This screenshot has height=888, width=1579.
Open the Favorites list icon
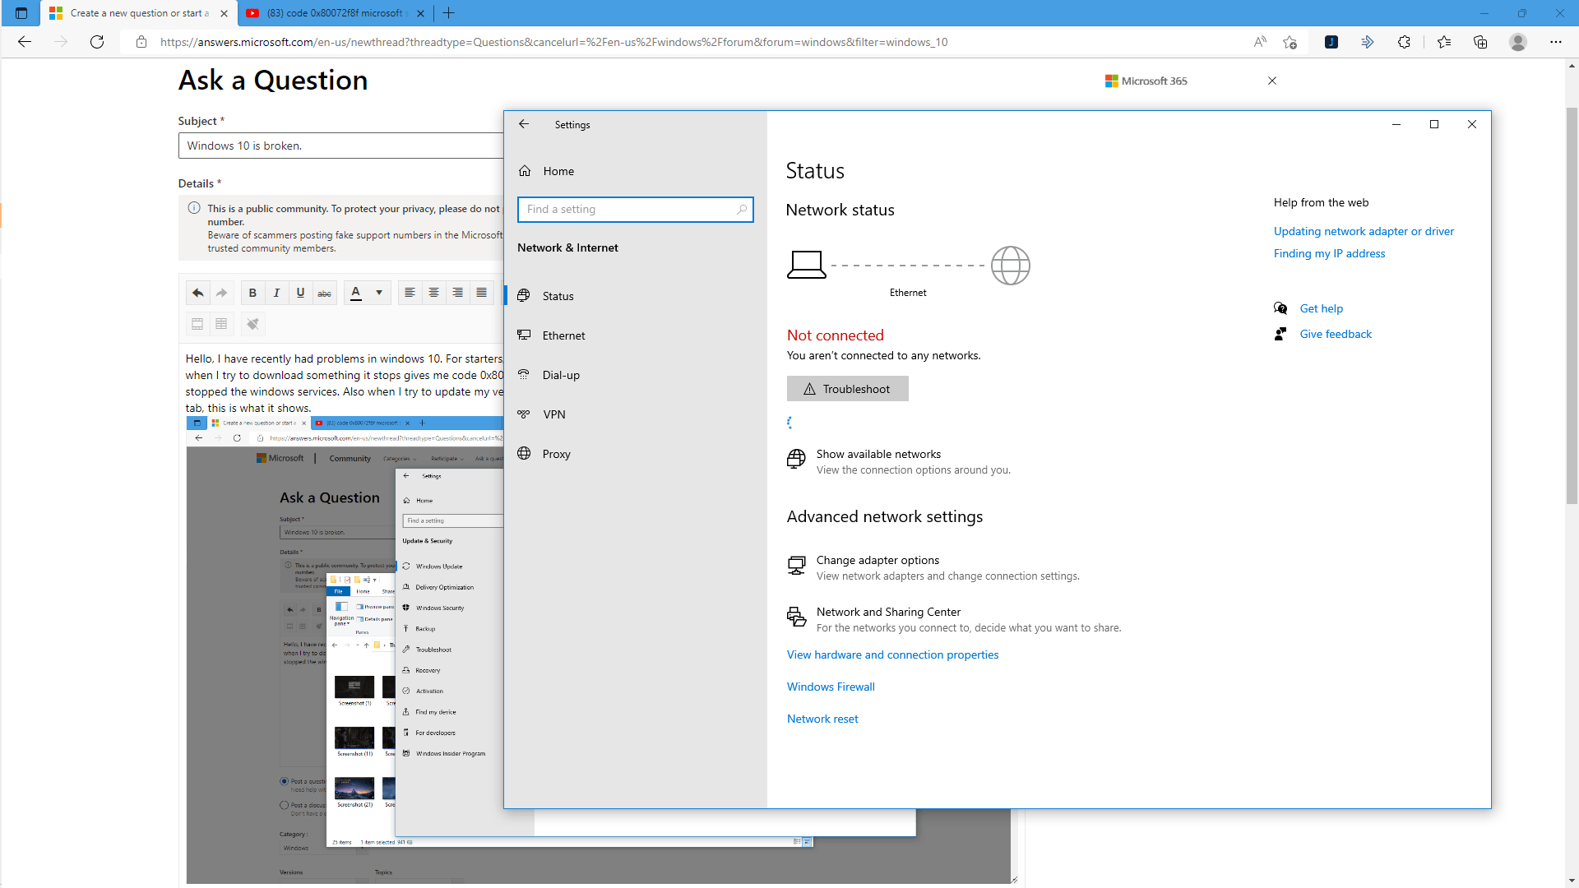[1444, 42]
